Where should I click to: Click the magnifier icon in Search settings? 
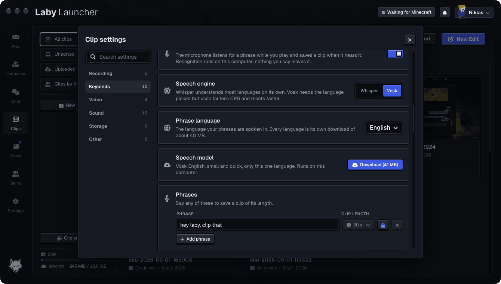pos(93,57)
